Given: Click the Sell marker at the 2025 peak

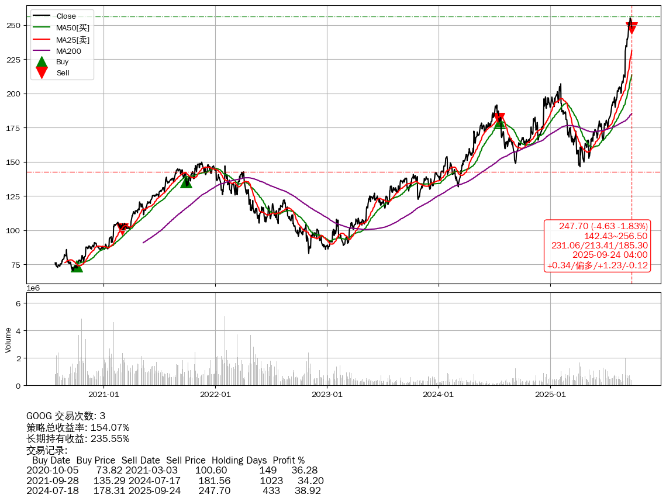Looking at the screenshot, I should pos(632,27).
